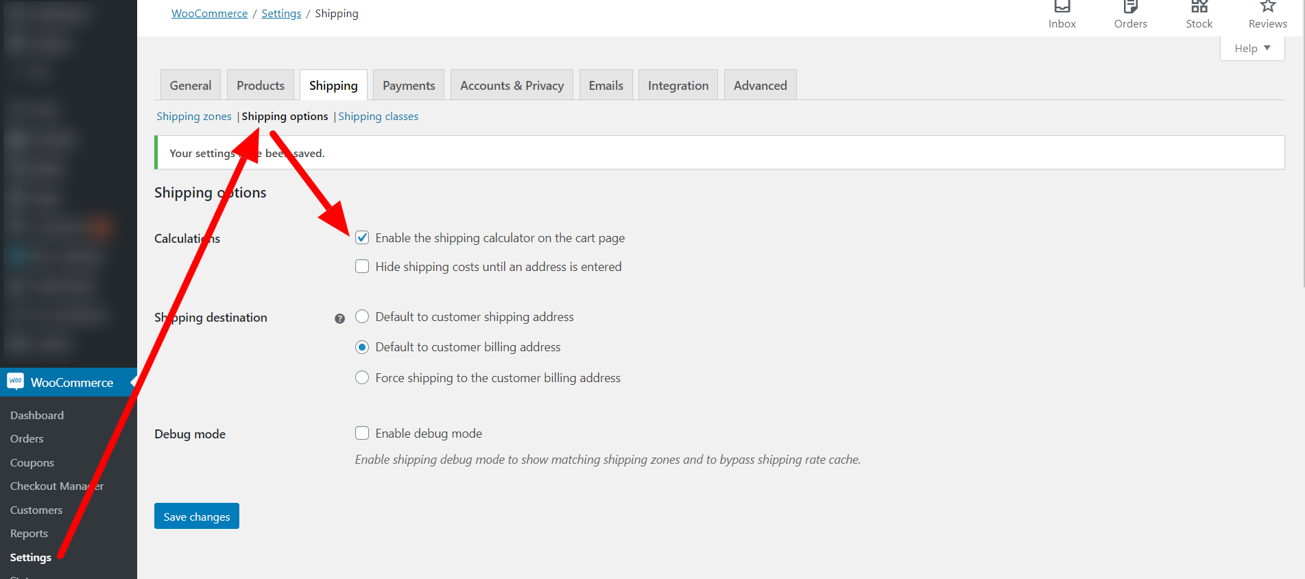Viewport: 1305px width, 579px height.
Task: Open Checkout Manager in the sidebar
Action: click(57, 486)
